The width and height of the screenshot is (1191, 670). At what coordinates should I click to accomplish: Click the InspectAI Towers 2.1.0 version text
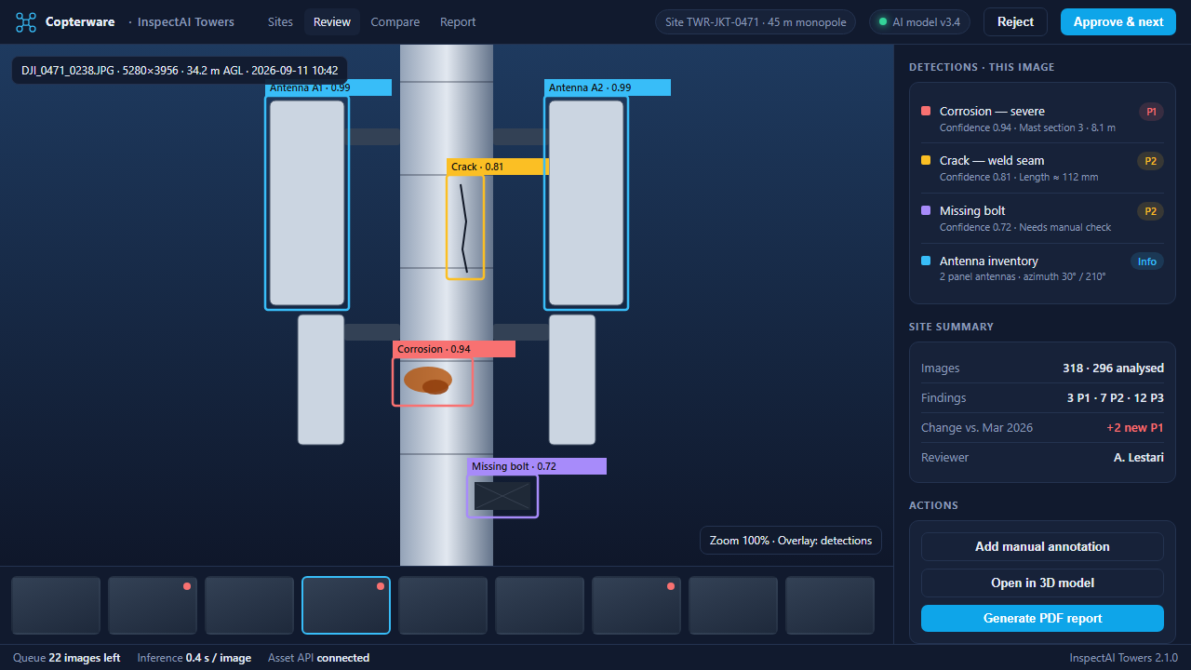pyautogui.click(x=1124, y=658)
